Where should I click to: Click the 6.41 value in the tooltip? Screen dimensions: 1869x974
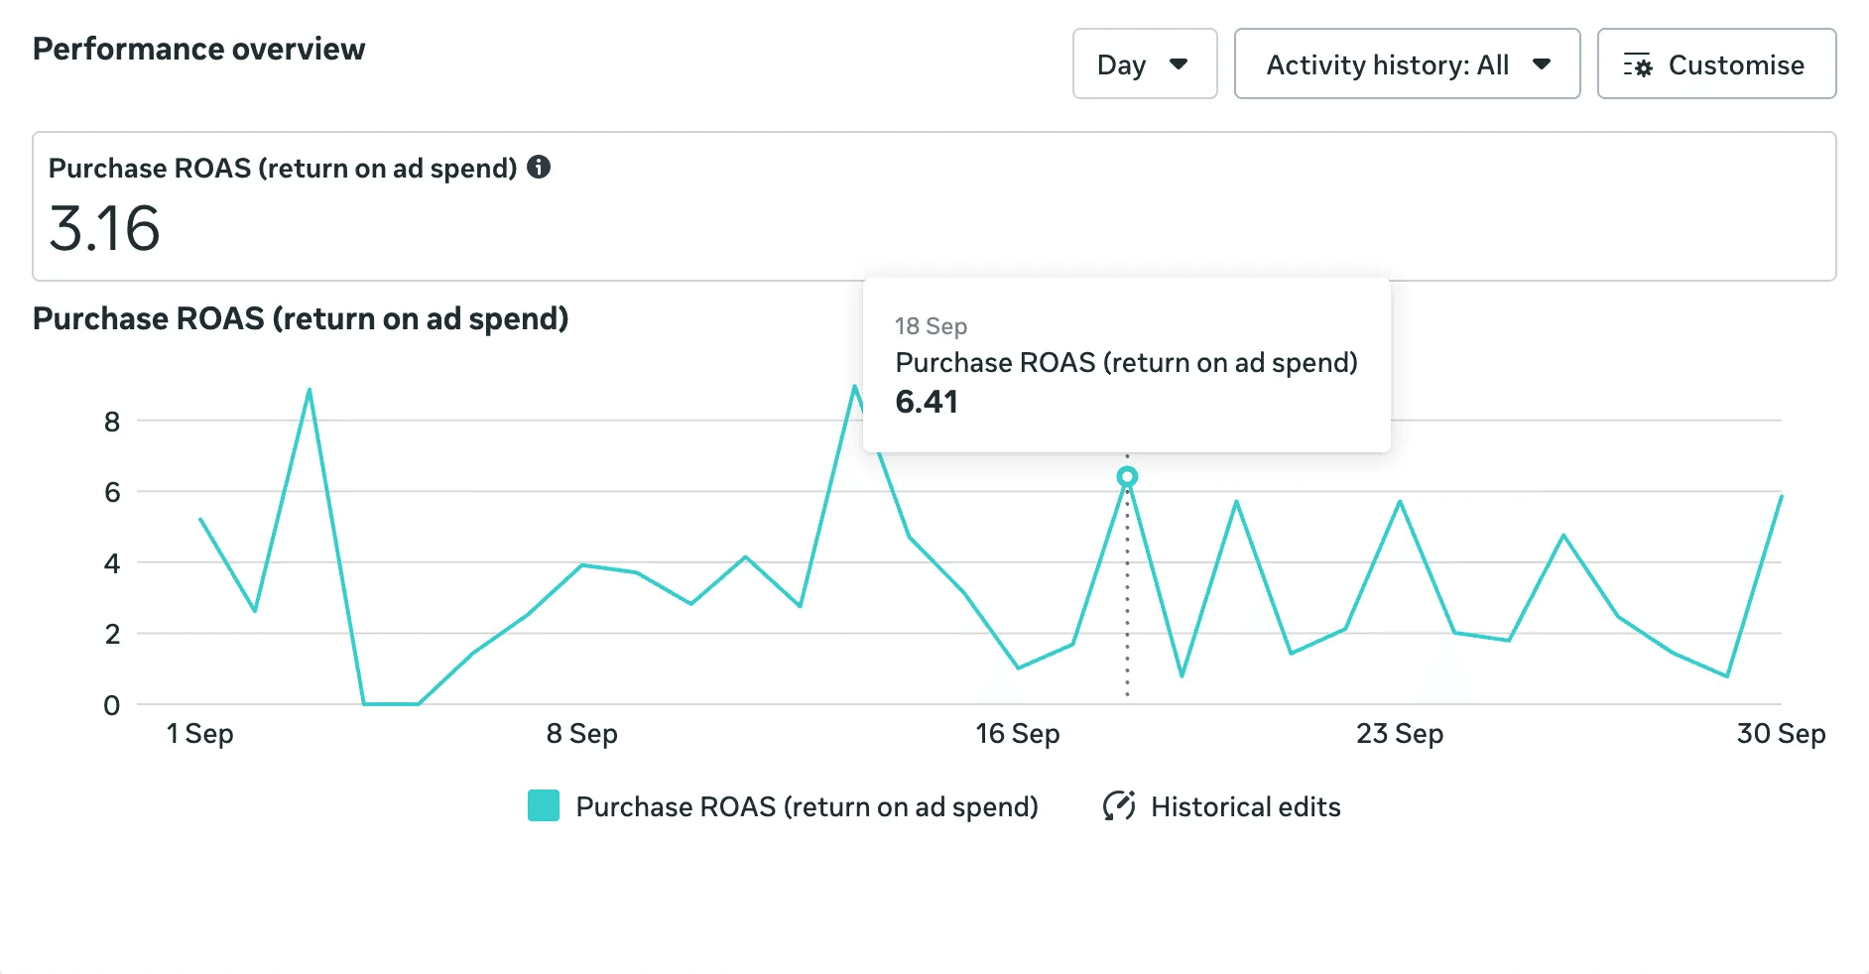pos(927,402)
